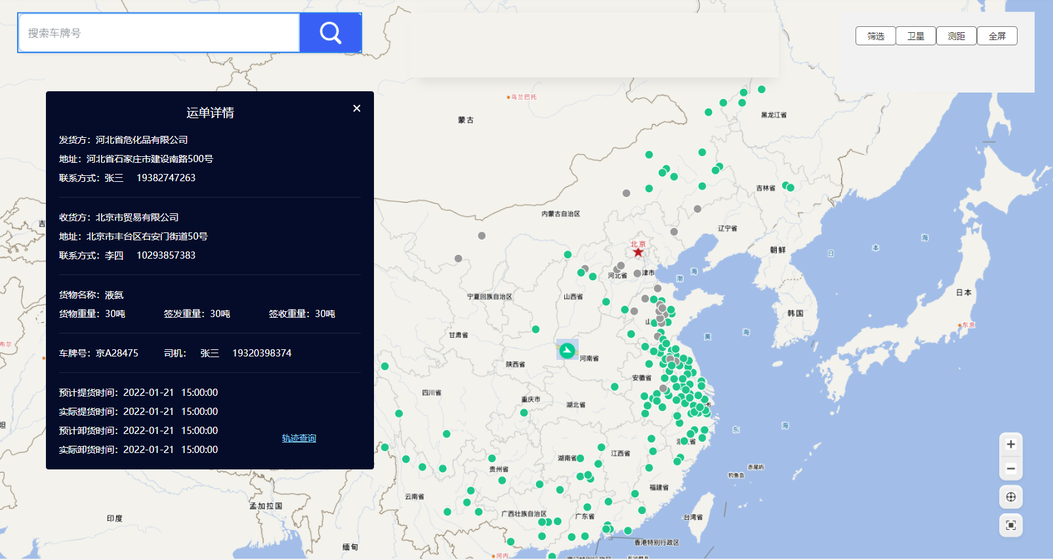The image size is (1053, 560).
Task: Click sender phone number 19382747263
Action: 166,178
